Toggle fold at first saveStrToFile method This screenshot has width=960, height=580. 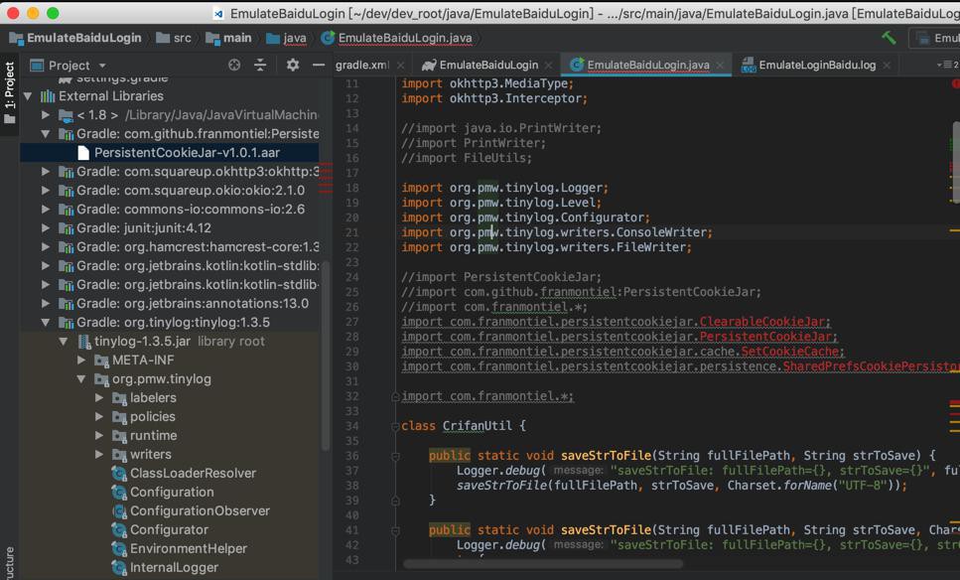[x=395, y=456]
